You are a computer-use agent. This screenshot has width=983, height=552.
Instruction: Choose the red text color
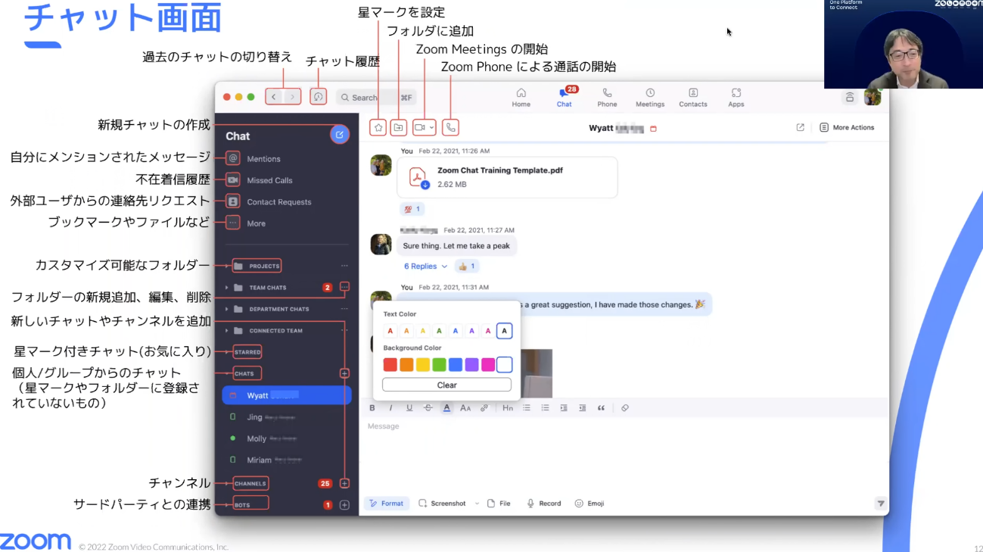point(390,331)
